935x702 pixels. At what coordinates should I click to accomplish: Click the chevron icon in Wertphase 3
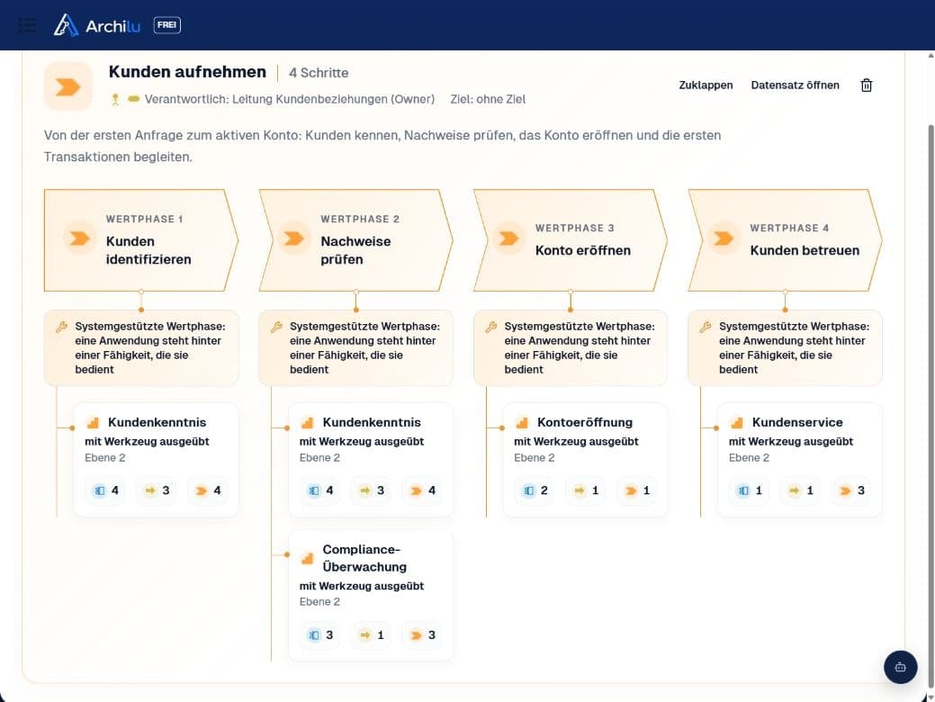[x=508, y=238]
